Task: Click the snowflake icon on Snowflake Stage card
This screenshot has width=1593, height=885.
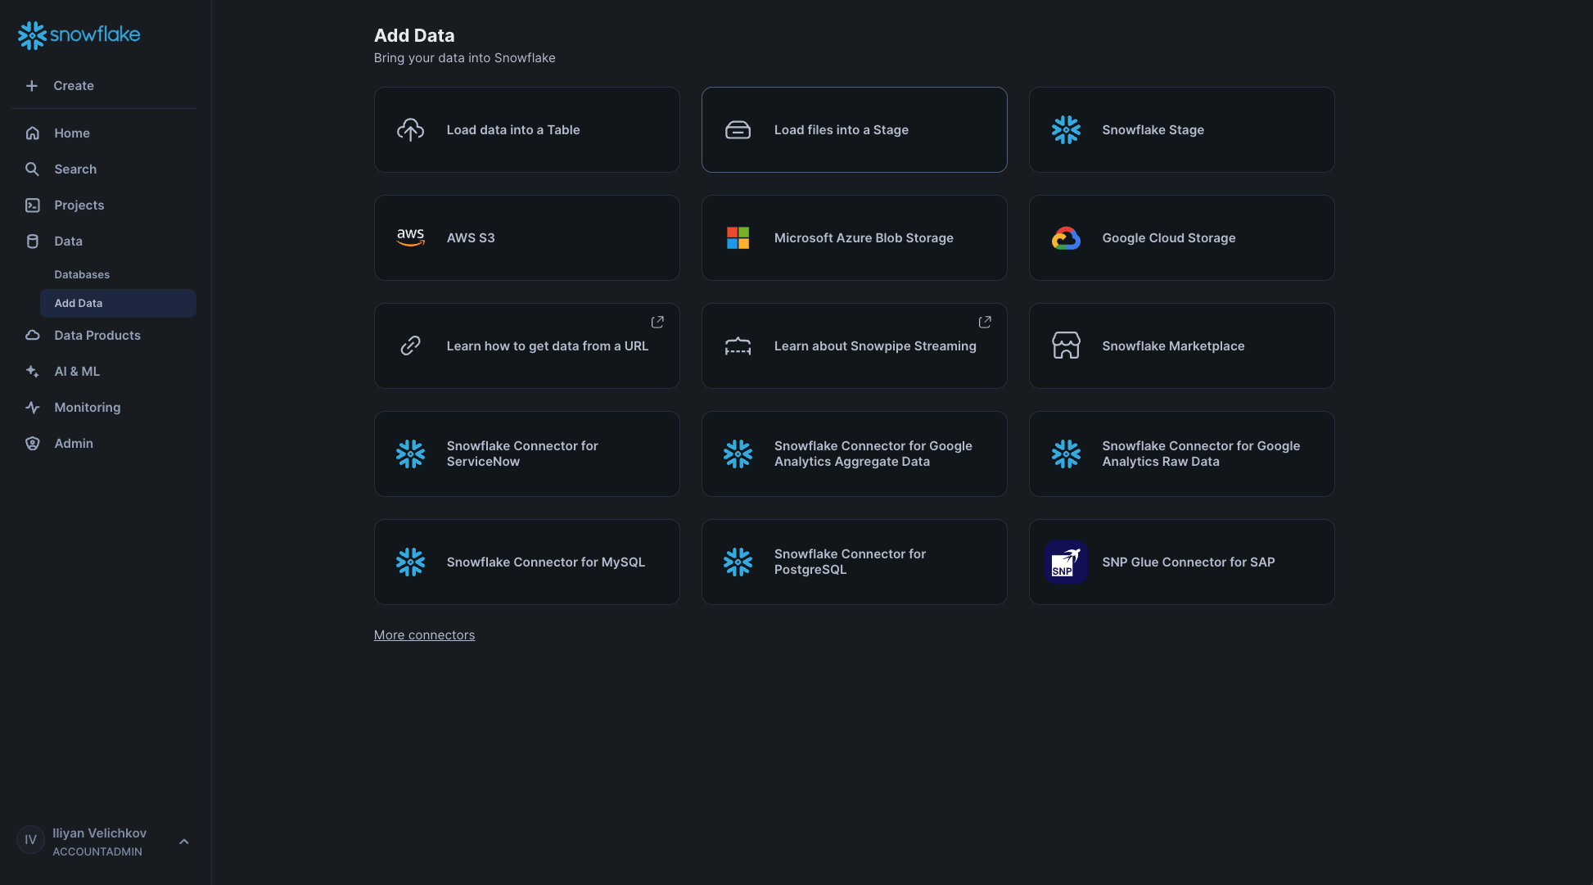Action: click(1066, 130)
